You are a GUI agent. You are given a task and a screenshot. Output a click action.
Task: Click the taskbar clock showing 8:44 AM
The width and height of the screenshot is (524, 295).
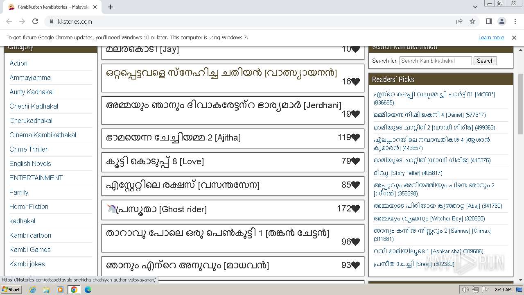(x=503, y=290)
